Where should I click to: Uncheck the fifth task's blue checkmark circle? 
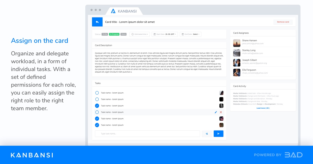(x=97, y=119)
